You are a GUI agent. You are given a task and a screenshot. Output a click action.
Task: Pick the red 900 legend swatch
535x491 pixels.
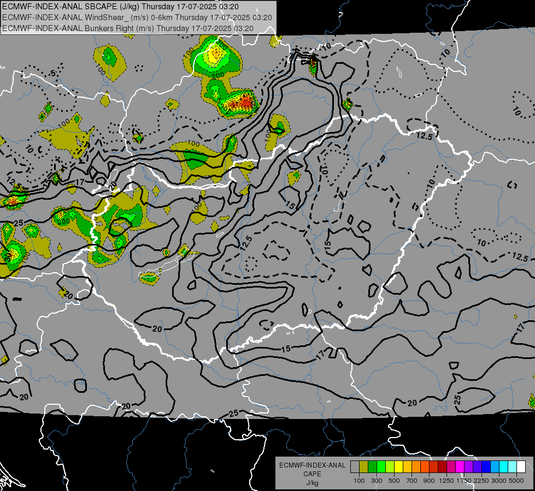(x=434, y=467)
